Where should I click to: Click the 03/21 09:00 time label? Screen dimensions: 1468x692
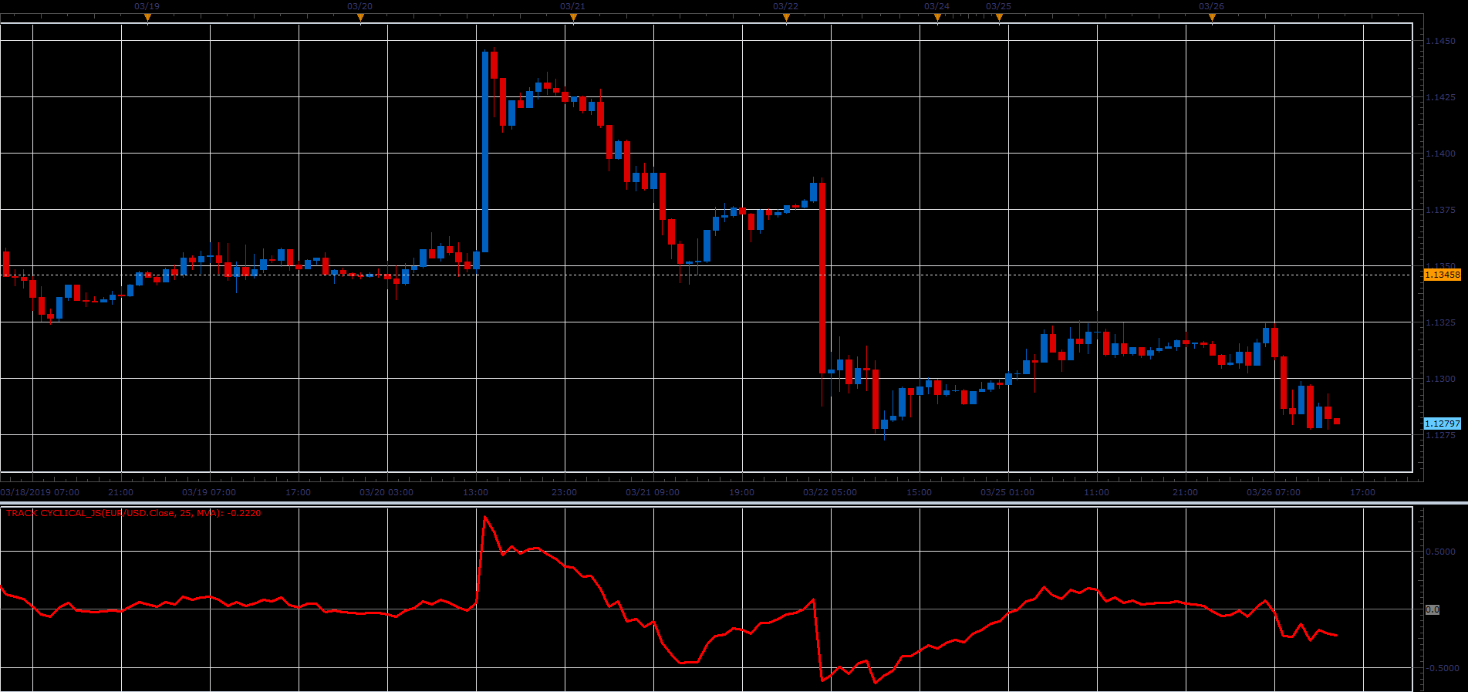pyautogui.click(x=653, y=492)
